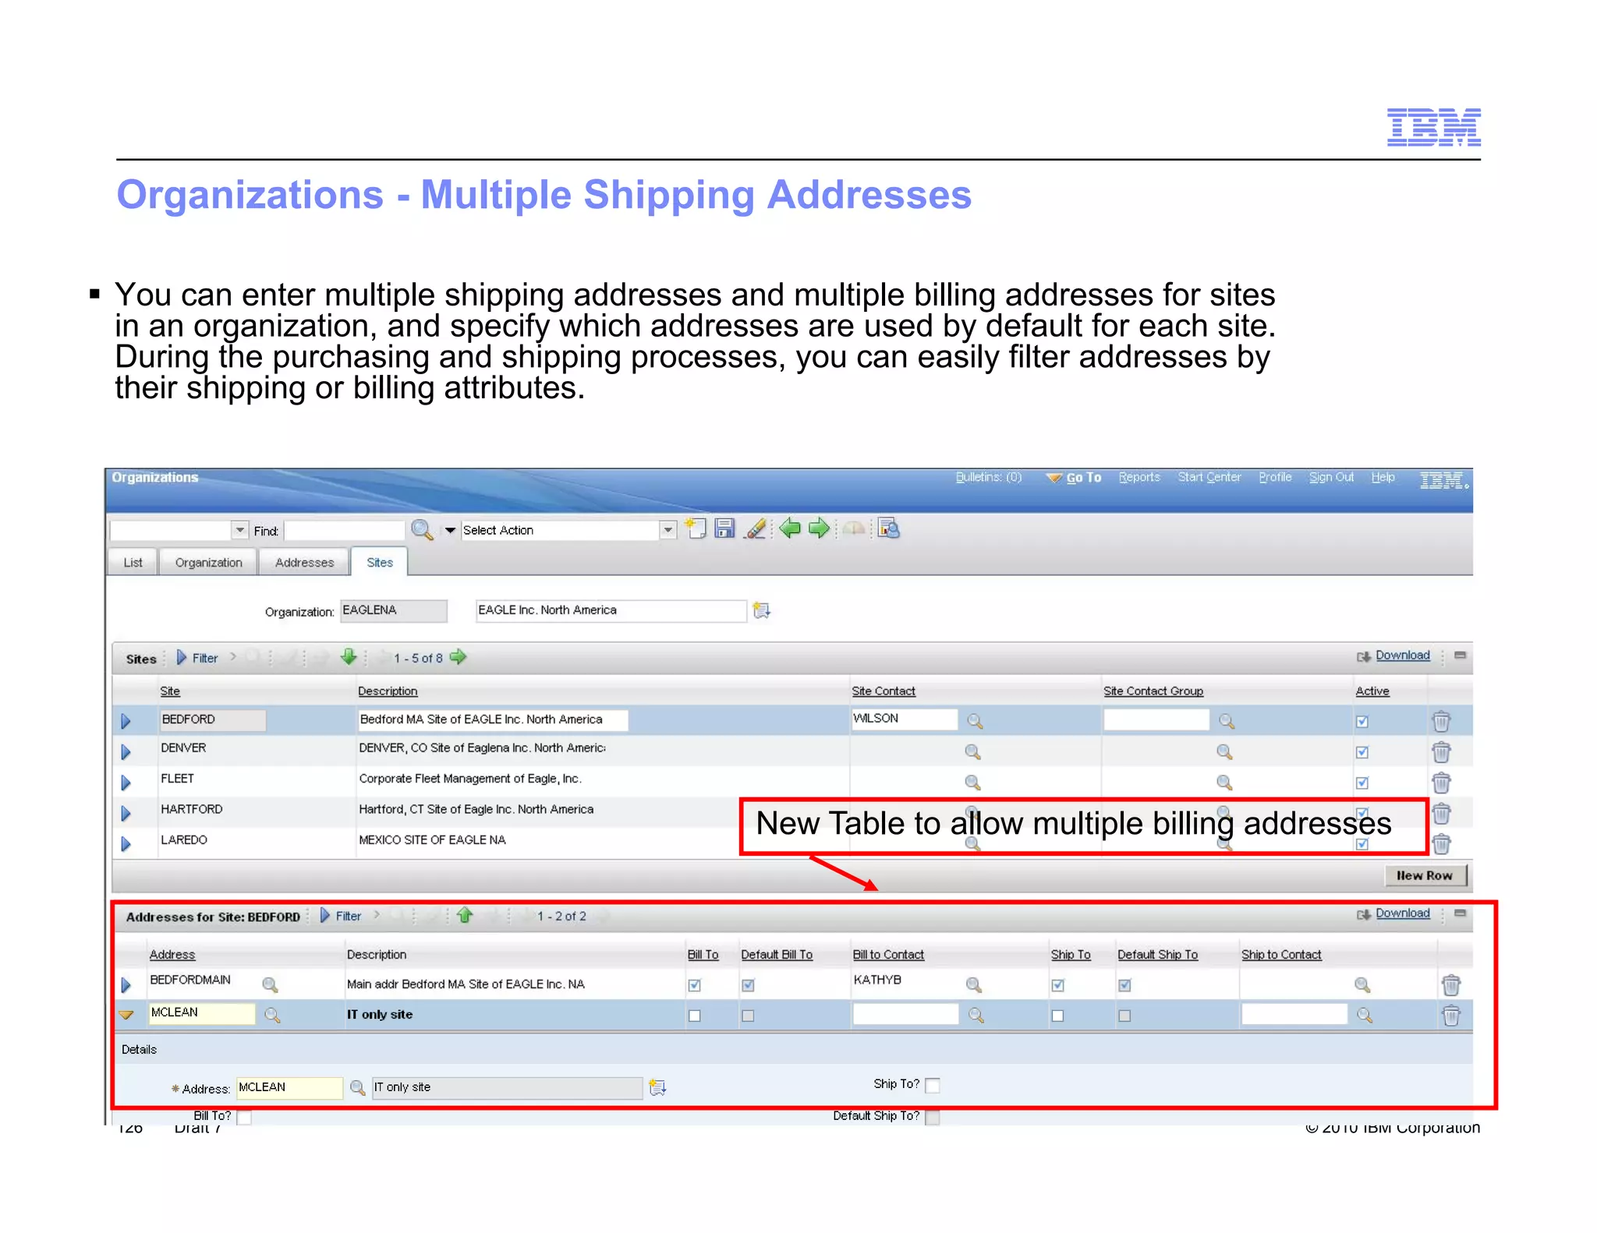Open address lookup beside MCLEAN in table row
The width and height of the screenshot is (1597, 1233).
pos(272,1015)
